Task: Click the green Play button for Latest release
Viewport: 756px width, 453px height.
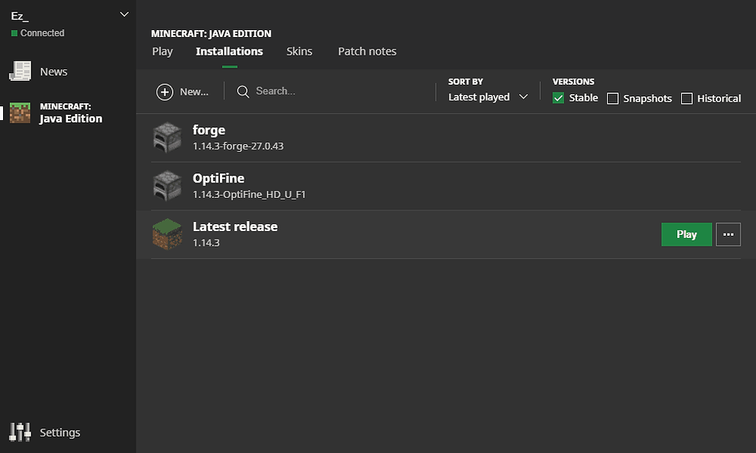Action: tap(687, 234)
